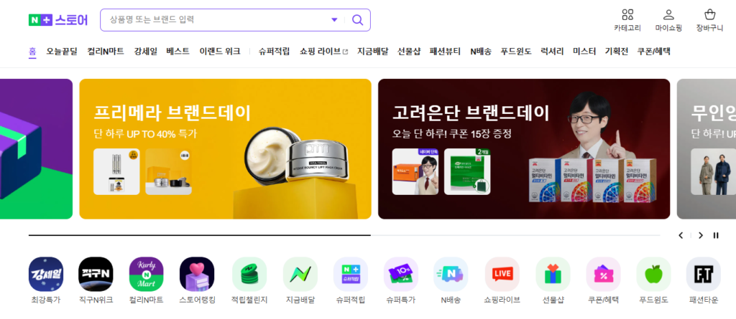Click the search magnifier icon

[x=357, y=20]
